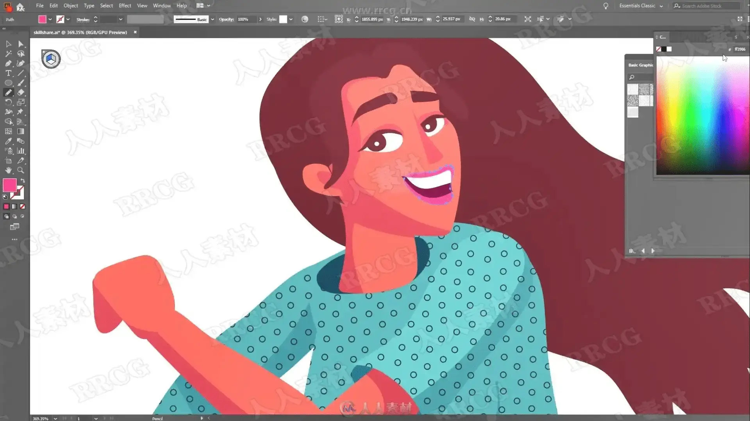The width and height of the screenshot is (750, 421).
Task: Select the Hand tool
Action: pyautogui.click(x=8, y=170)
